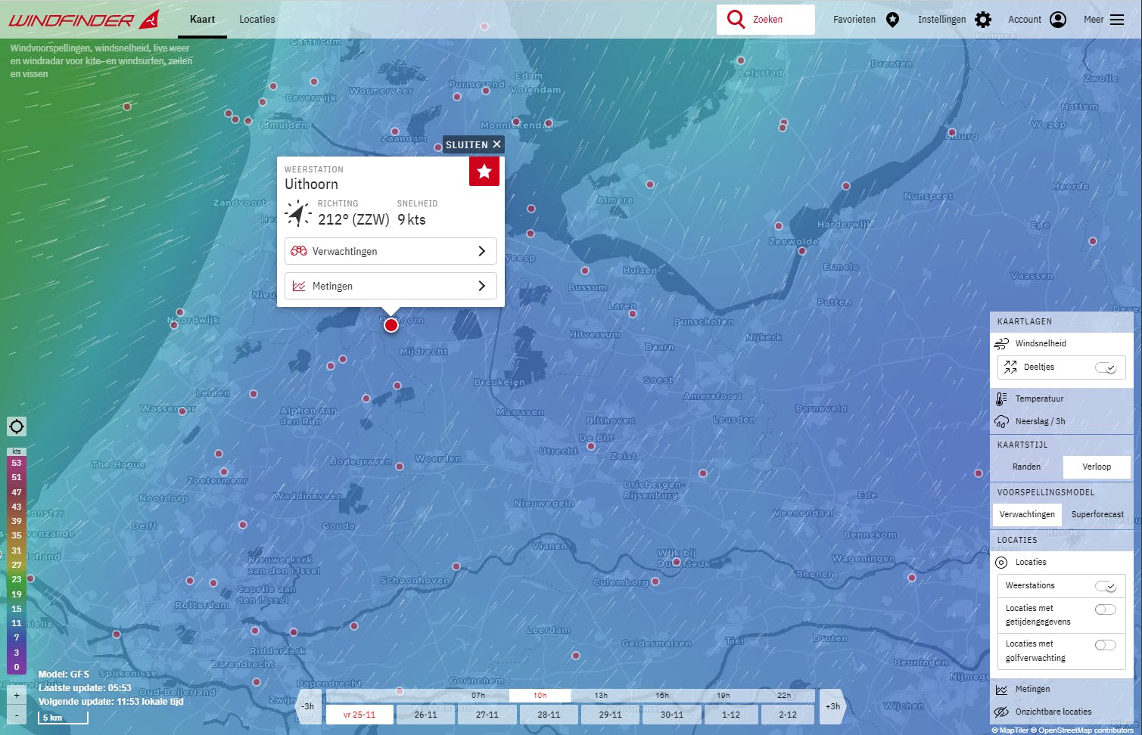Enable Locaties met getijdengegevens switch
The height and width of the screenshot is (735, 1142).
click(x=1106, y=609)
